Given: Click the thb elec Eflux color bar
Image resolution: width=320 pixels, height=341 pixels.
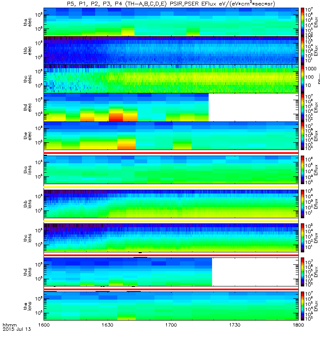Looking at the screenshot, I should (x=303, y=50).
